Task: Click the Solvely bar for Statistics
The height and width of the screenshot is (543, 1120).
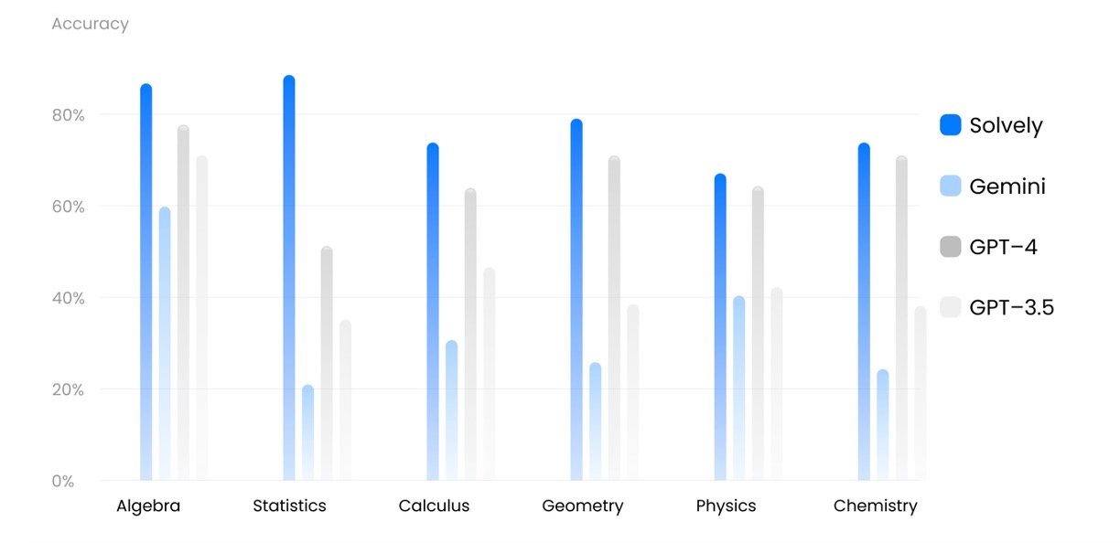Action: 289,274
